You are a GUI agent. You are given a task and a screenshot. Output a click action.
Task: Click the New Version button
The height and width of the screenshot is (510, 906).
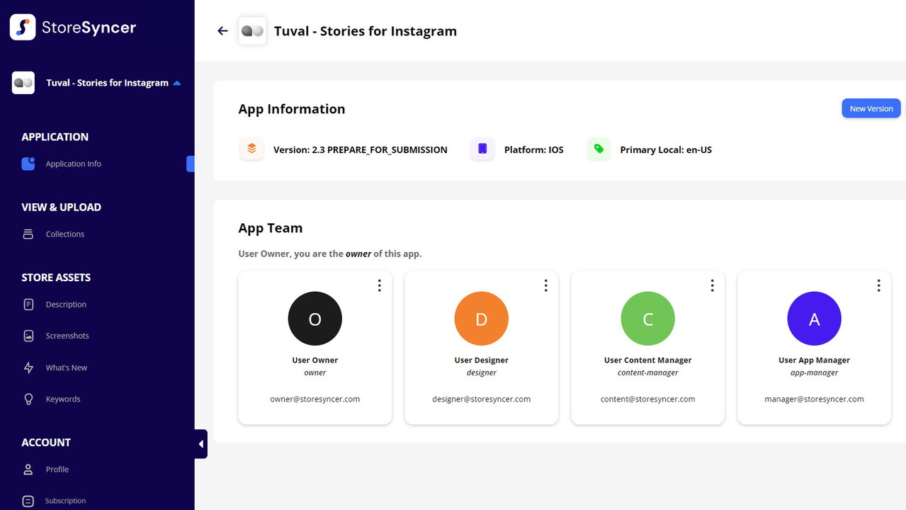click(x=871, y=108)
